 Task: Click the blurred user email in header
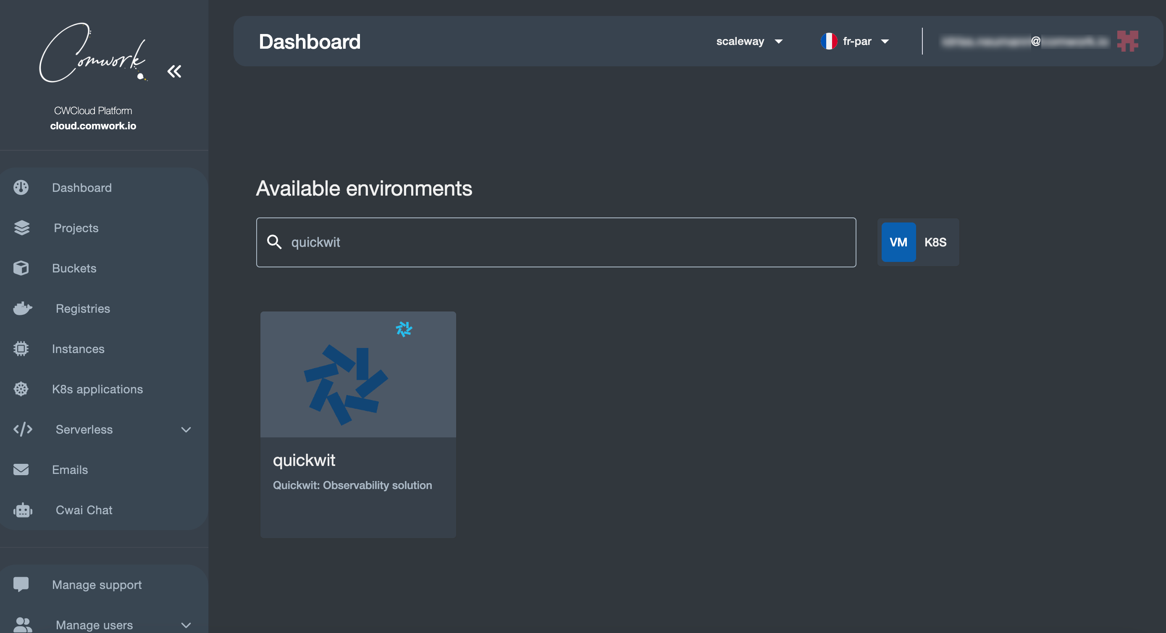1025,41
